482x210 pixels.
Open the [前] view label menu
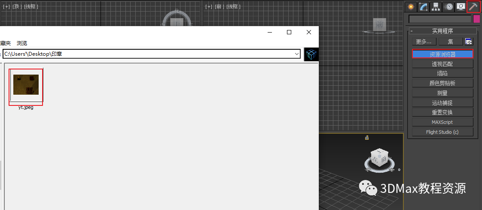point(220,6)
